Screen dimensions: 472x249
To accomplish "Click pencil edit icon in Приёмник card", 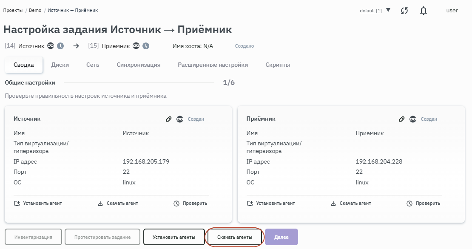I will click(x=401, y=119).
